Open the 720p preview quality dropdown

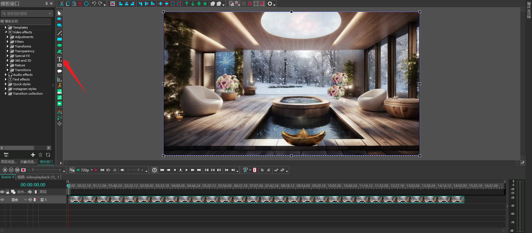[92, 170]
